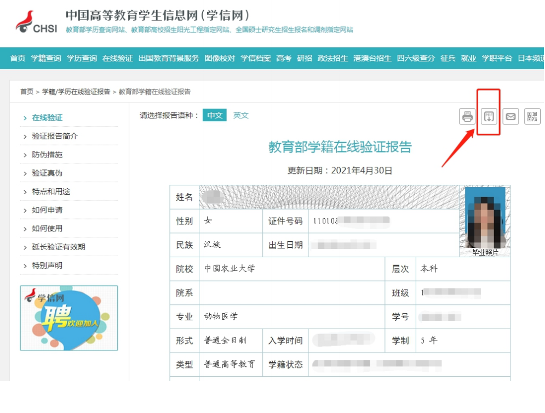Click the chevron beside 延长验证有效期

pyautogui.click(x=25, y=248)
